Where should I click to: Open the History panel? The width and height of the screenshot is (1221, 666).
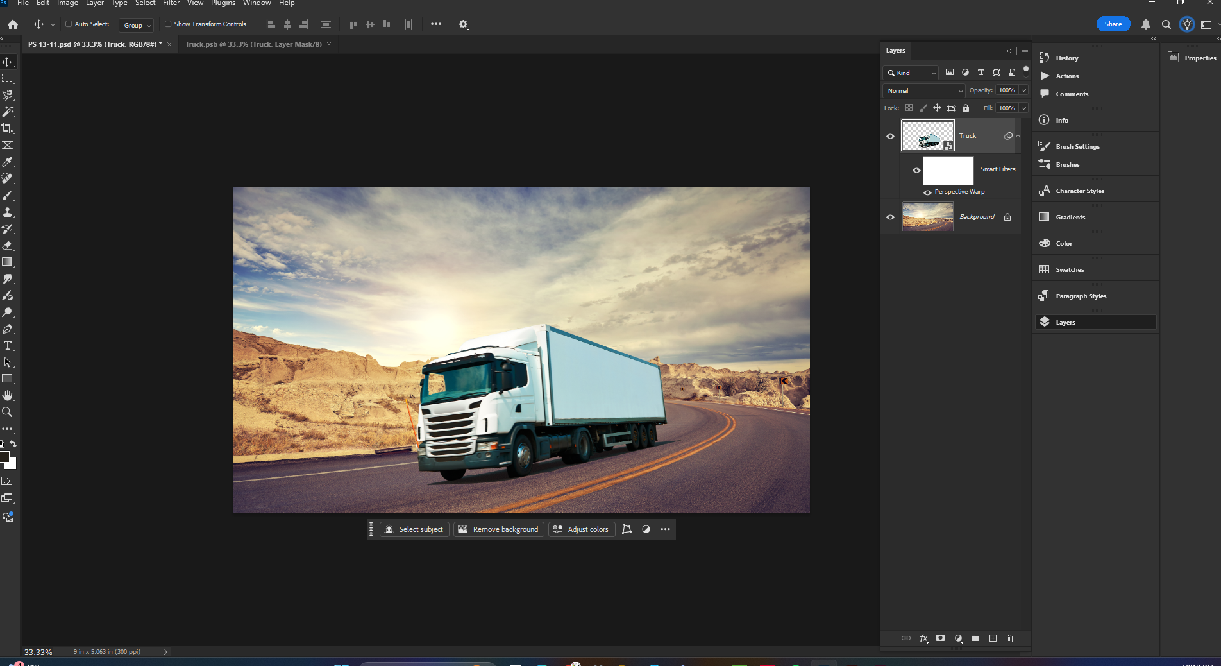click(1066, 58)
